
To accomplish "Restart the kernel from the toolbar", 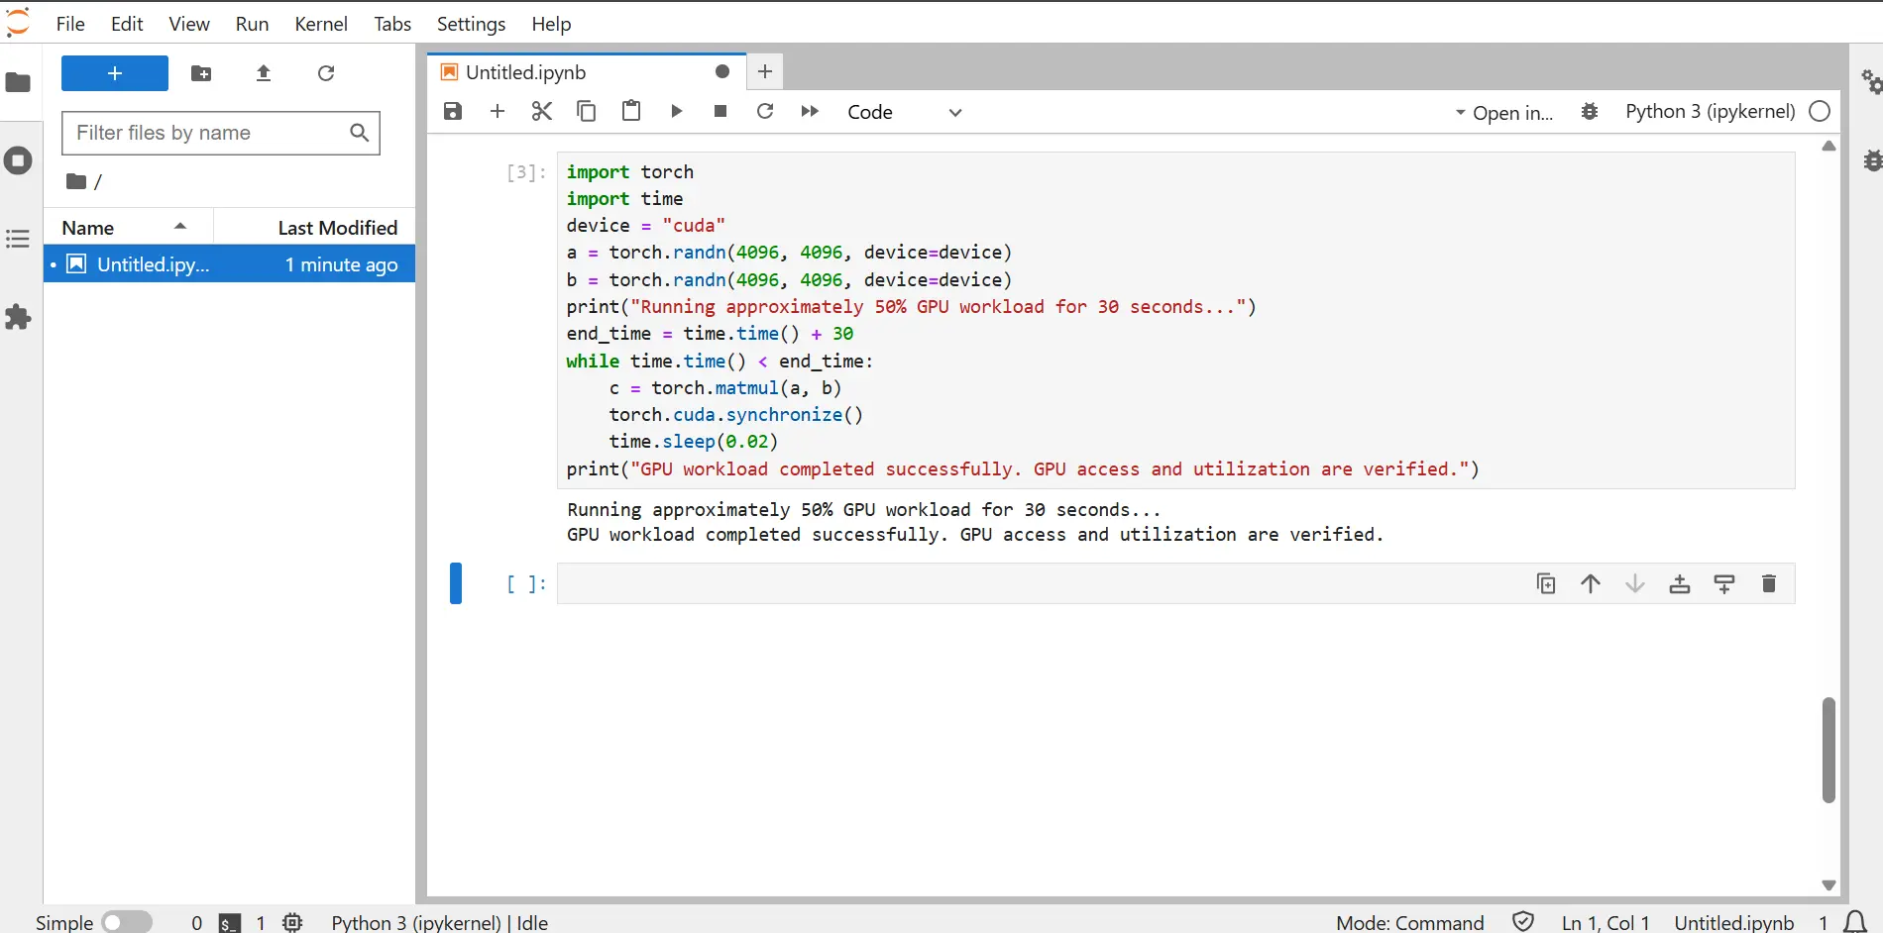I will [765, 111].
